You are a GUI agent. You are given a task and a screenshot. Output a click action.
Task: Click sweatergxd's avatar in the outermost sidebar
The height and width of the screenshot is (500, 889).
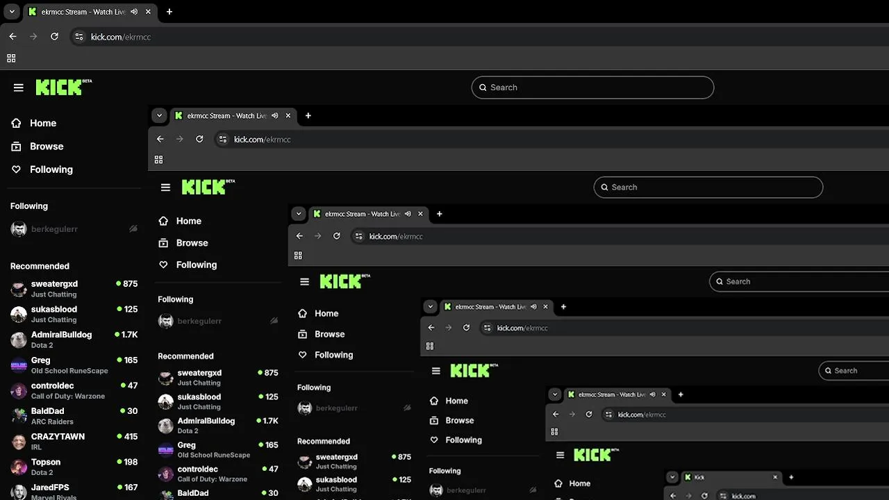click(19, 289)
